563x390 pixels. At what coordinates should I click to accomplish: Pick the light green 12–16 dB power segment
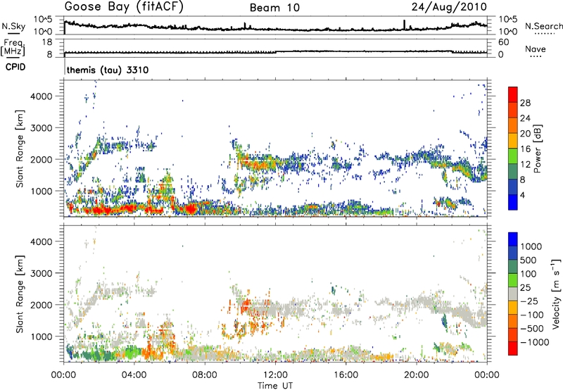pyautogui.click(x=513, y=156)
